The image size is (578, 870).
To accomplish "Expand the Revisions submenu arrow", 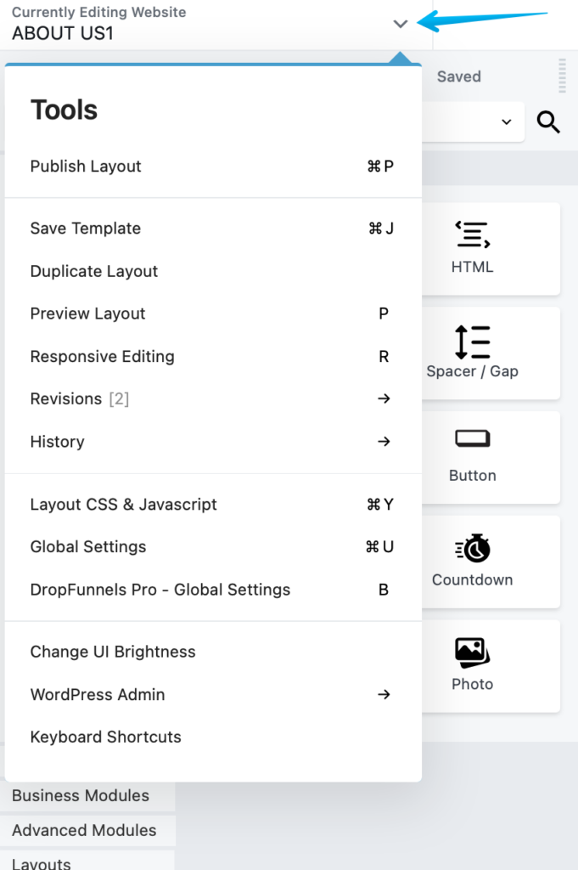I will (384, 398).
